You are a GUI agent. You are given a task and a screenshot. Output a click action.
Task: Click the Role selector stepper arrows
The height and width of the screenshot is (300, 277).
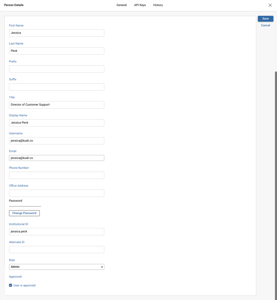click(x=102, y=267)
